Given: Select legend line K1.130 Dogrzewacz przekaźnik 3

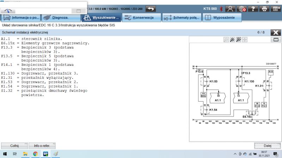Looking at the screenshot, I should (x=39, y=74).
